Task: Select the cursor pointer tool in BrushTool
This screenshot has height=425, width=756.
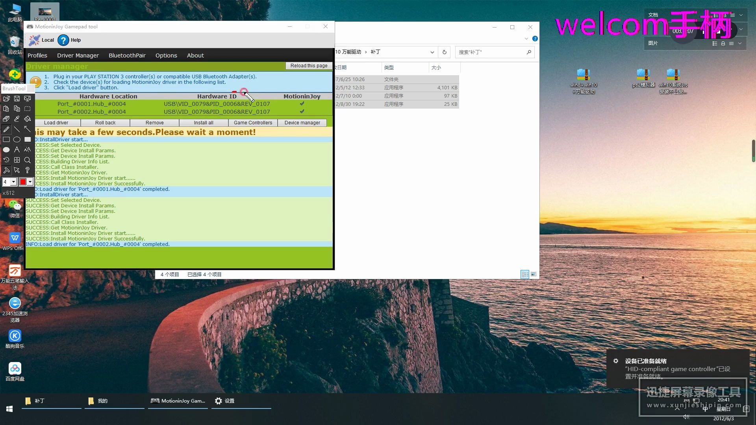Action: (17, 170)
